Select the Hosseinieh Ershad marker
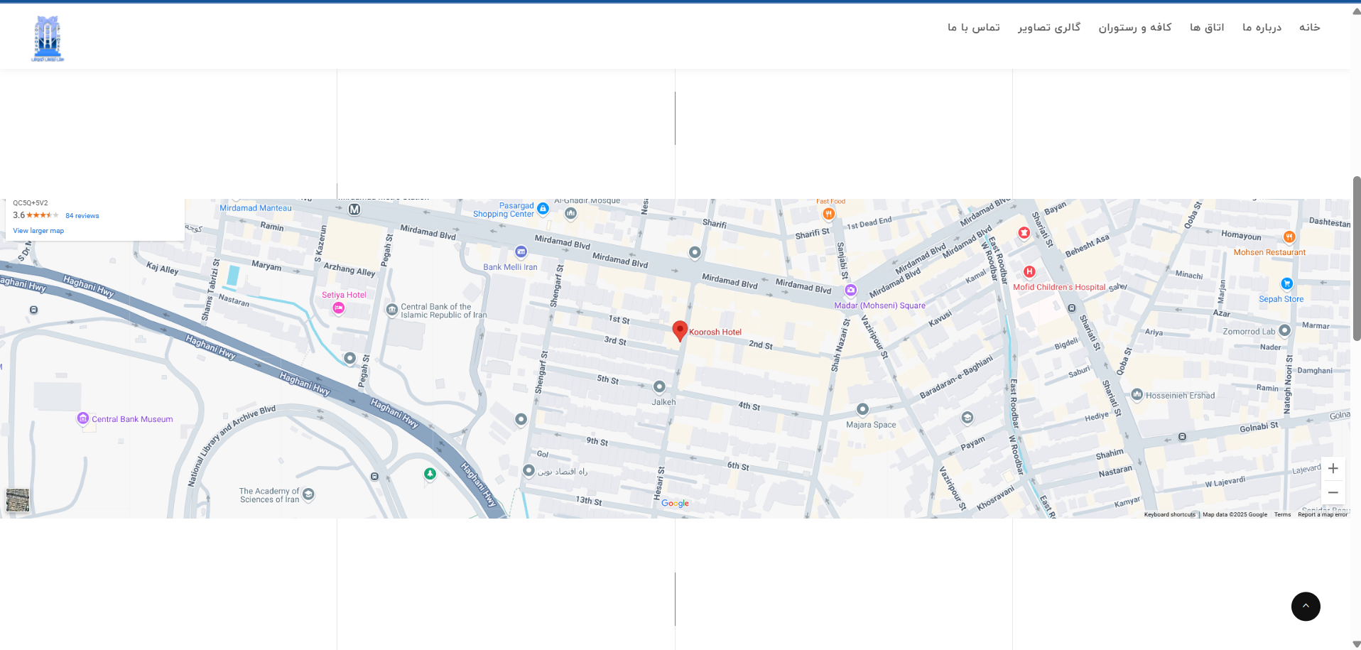 point(1137,394)
